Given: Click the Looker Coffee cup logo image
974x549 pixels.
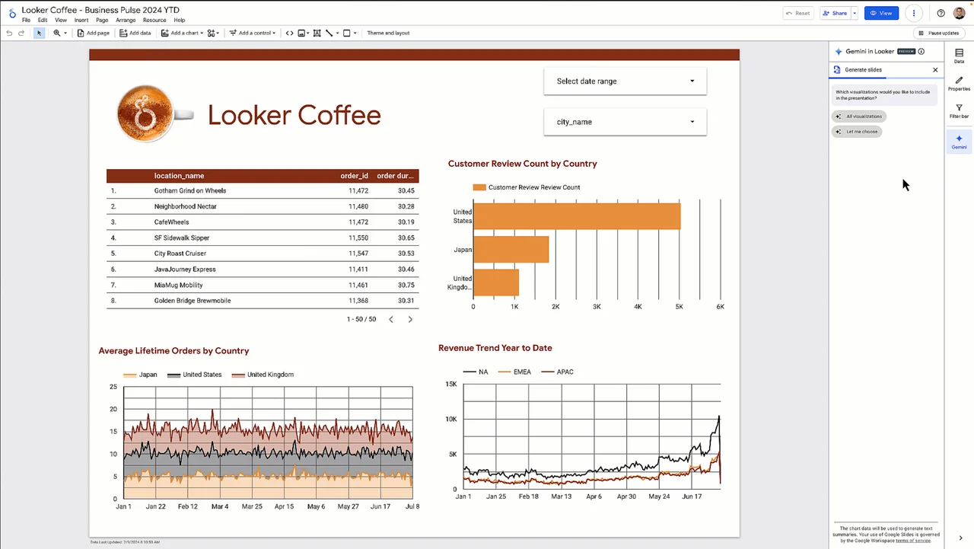Looking at the screenshot, I should point(154,114).
